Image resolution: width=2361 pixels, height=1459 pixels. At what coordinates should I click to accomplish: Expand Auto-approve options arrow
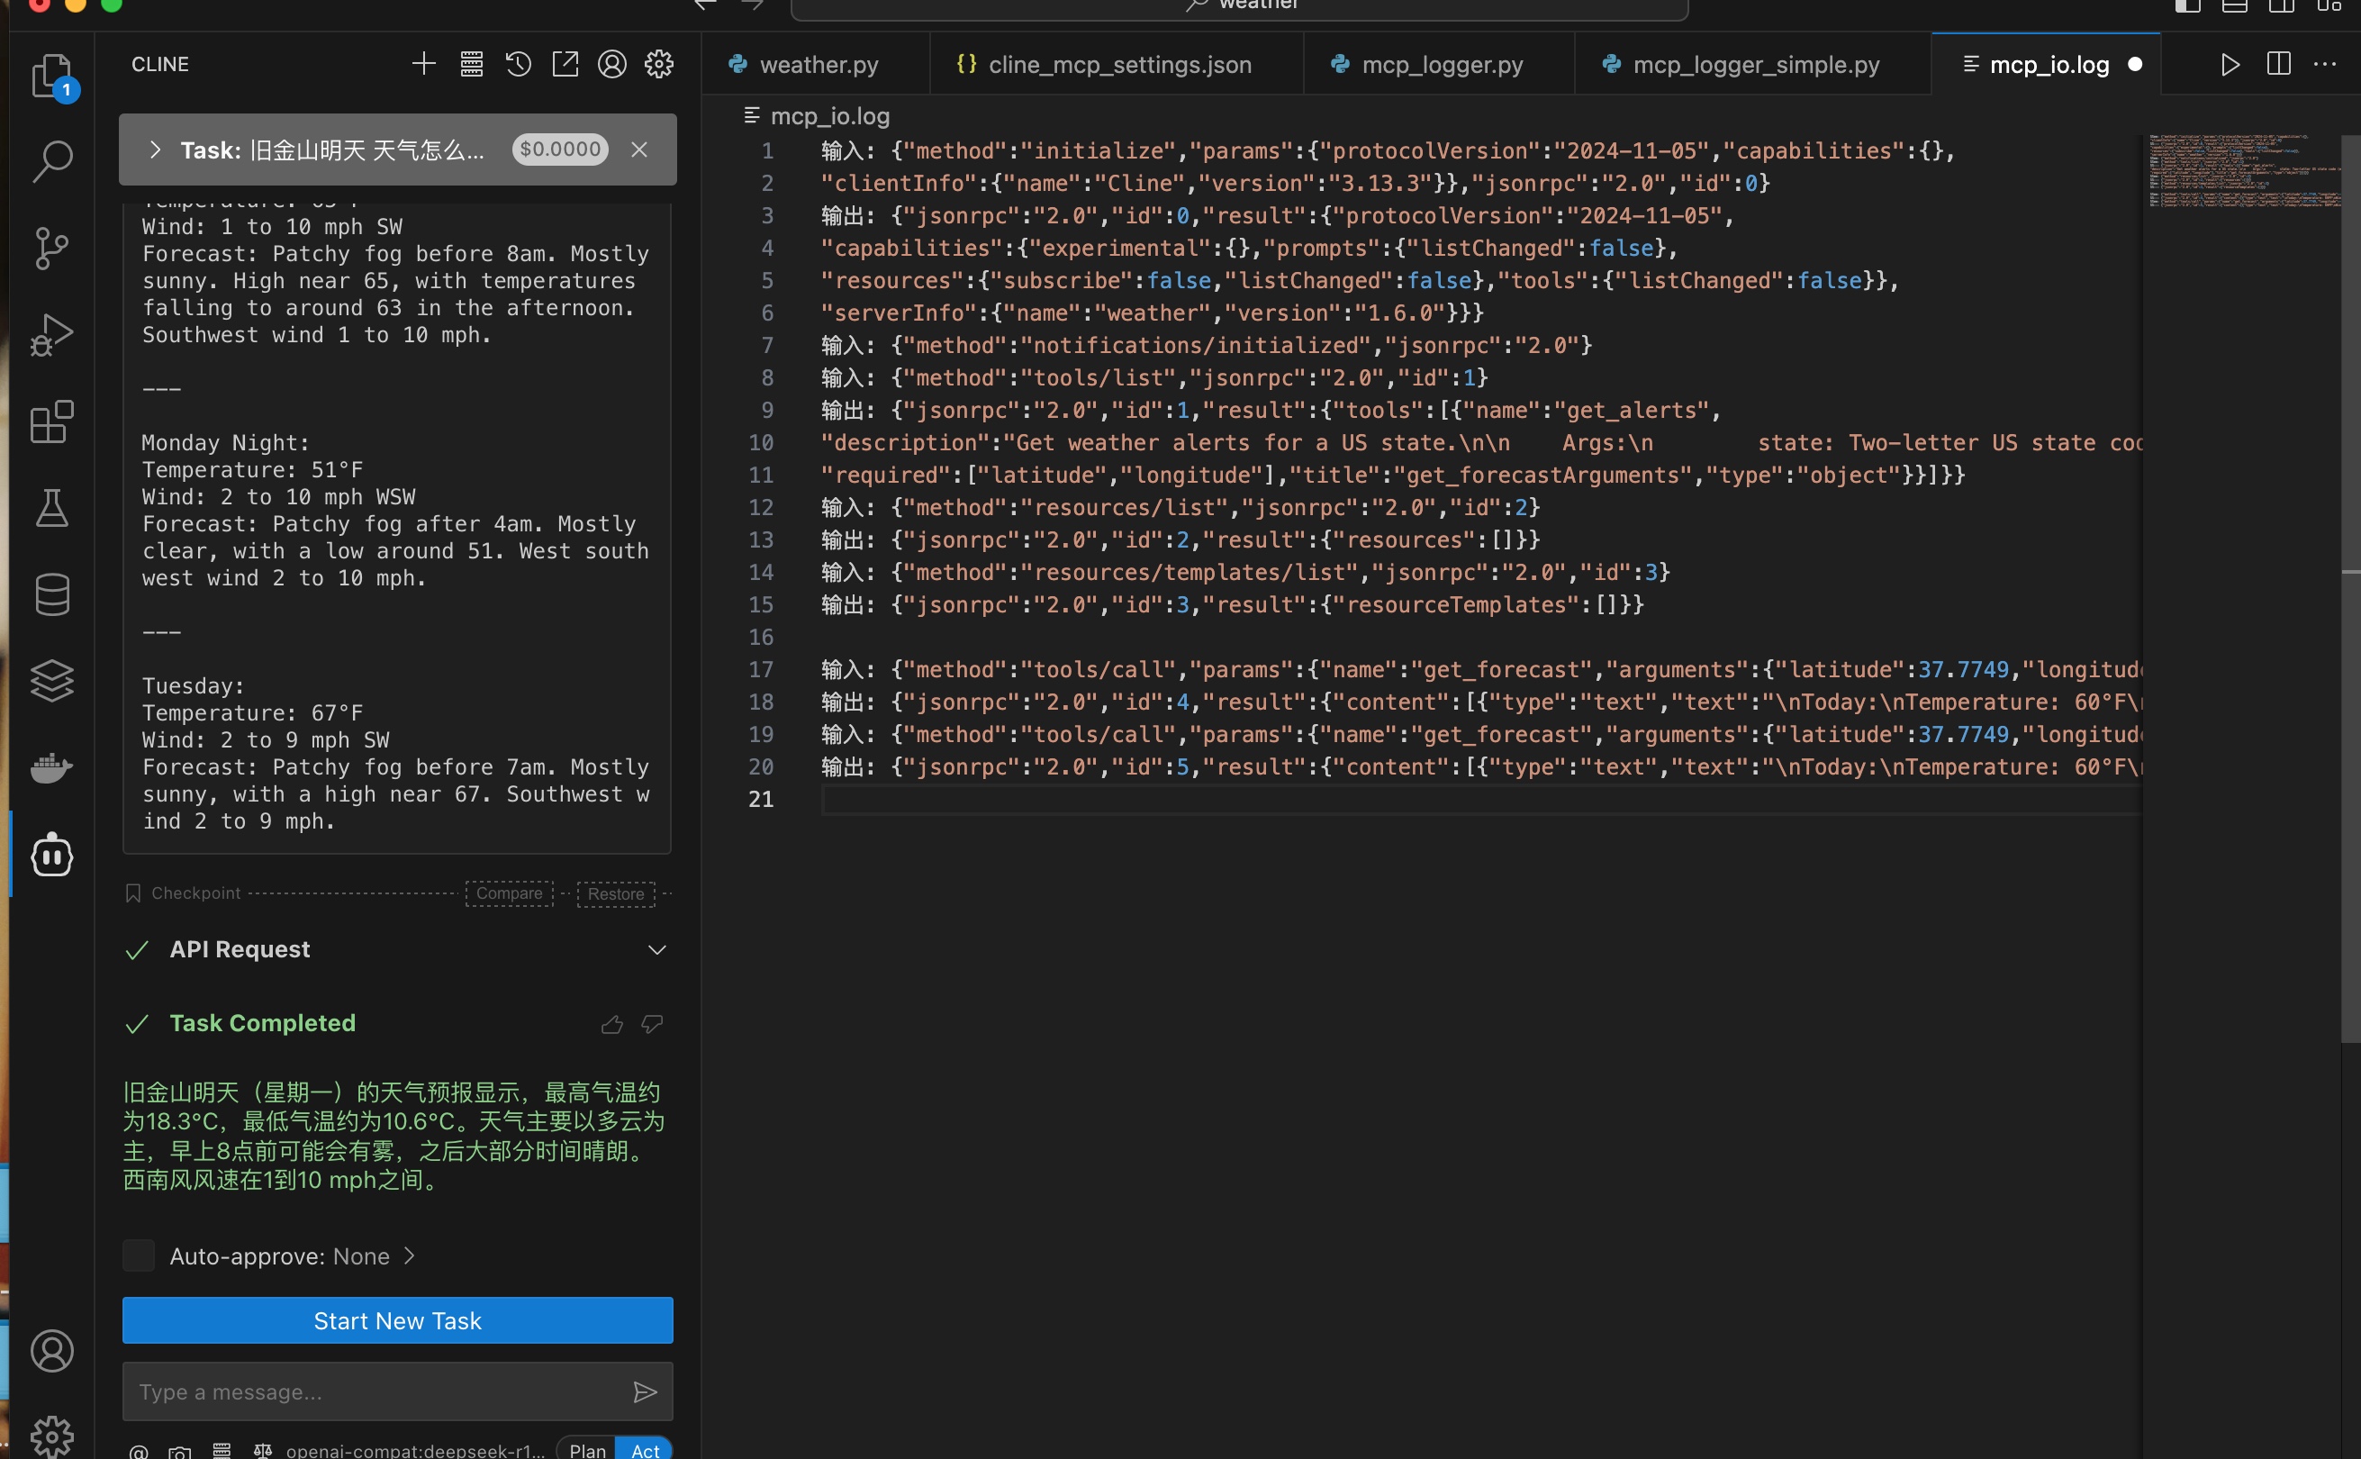coord(409,1255)
